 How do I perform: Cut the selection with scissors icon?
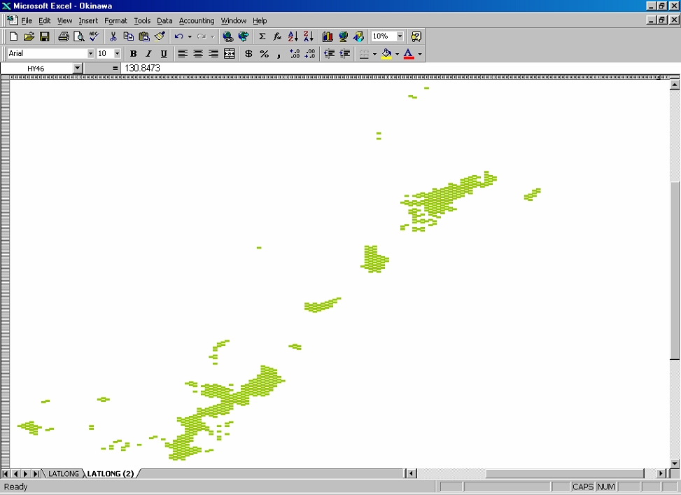(x=113, y=36)
